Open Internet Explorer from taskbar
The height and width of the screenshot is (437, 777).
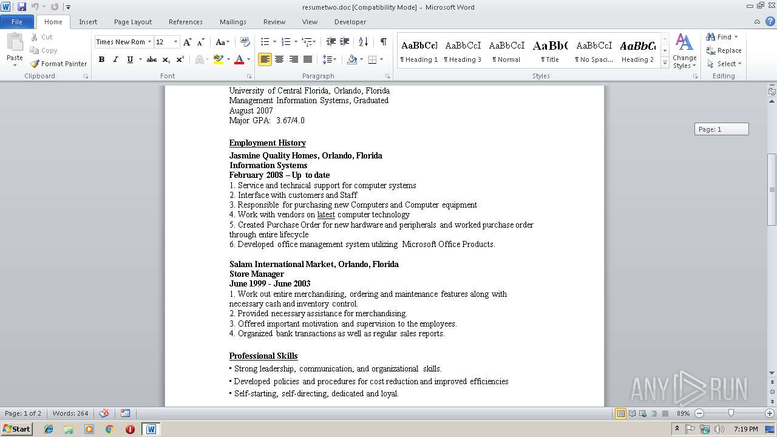(x=49, y=429)
